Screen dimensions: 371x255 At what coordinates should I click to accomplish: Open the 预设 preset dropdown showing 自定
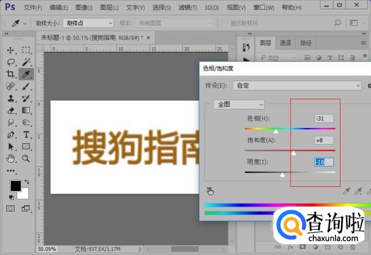click(x=297, y=86)
